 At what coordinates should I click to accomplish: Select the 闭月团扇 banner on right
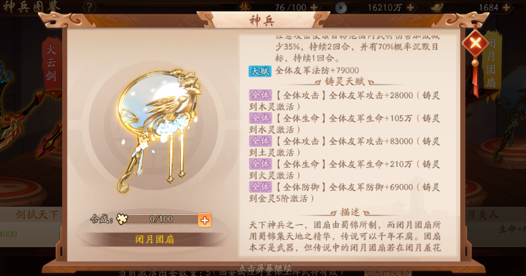(491, 64)
